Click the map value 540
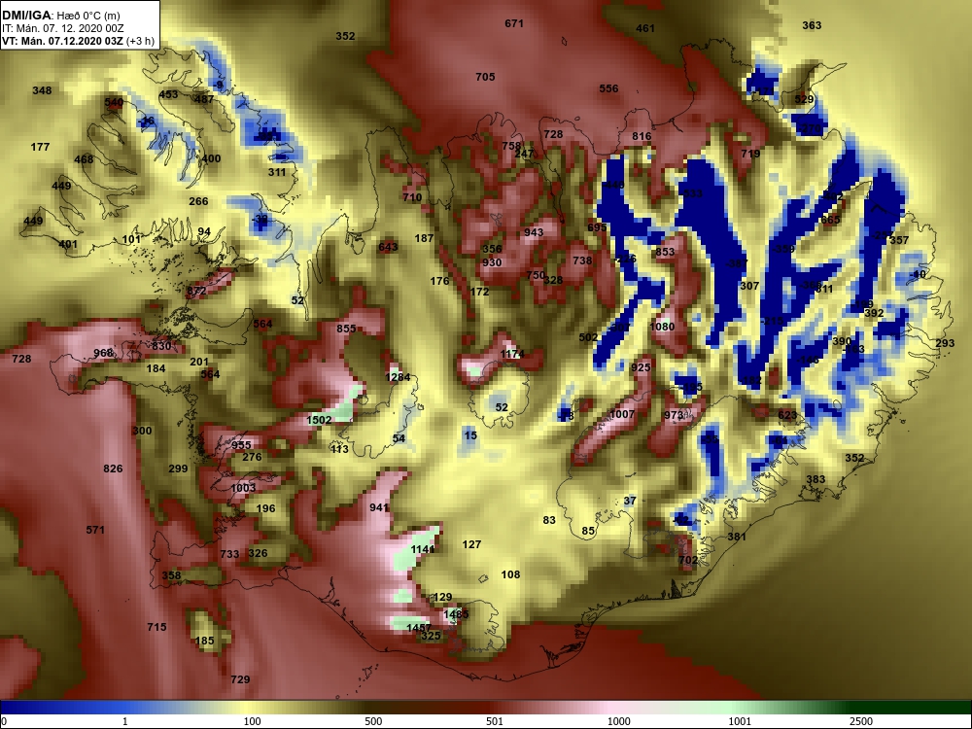Screen dimensions: 972x729 [x=114, y=102]
